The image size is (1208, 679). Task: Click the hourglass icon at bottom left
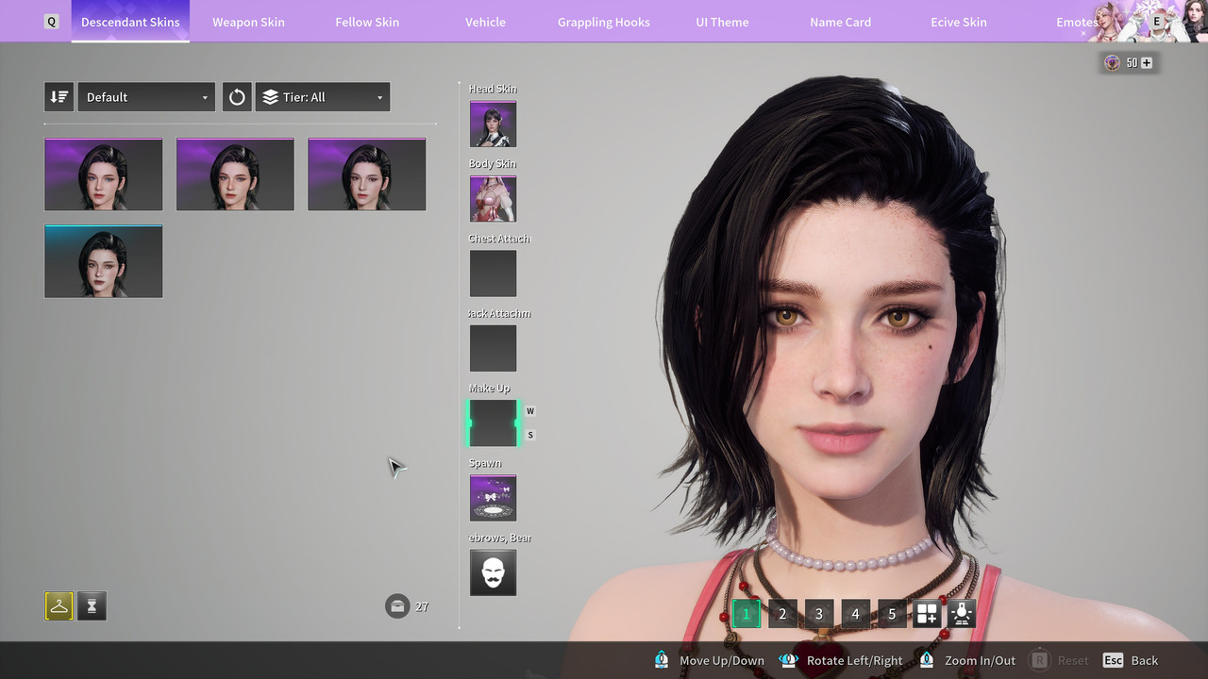(92, 606)
